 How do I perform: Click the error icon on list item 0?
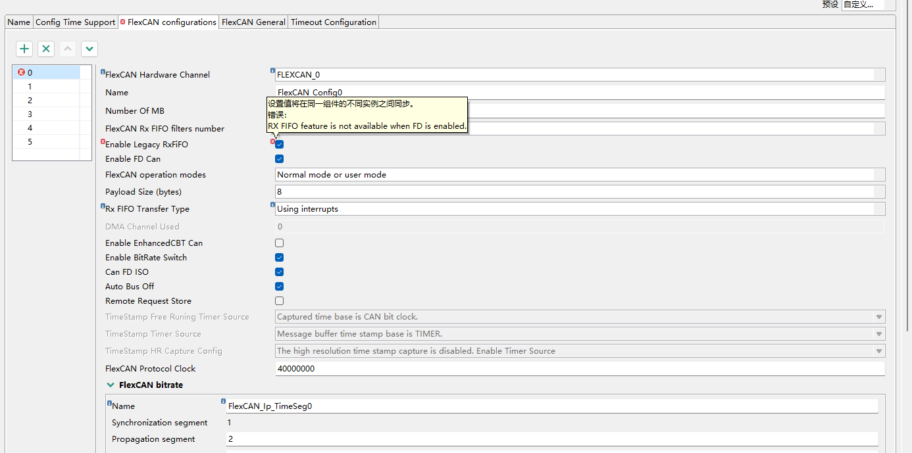coord(20,72)
